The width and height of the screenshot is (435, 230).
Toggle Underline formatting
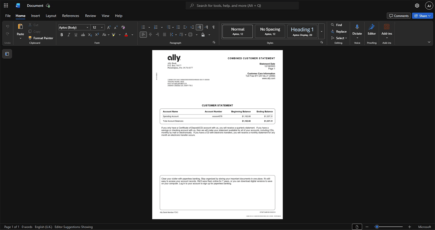(x=76, y=34)
